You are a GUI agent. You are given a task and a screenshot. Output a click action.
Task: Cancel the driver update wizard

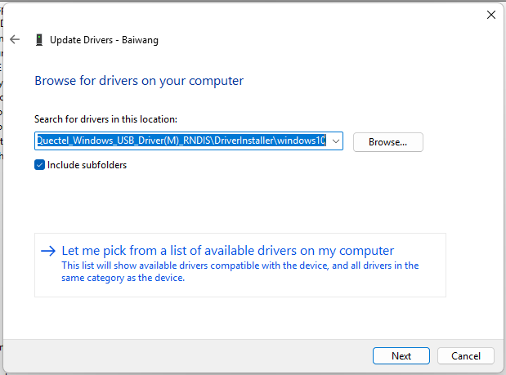pyautogui.click(x=466, y=355)
